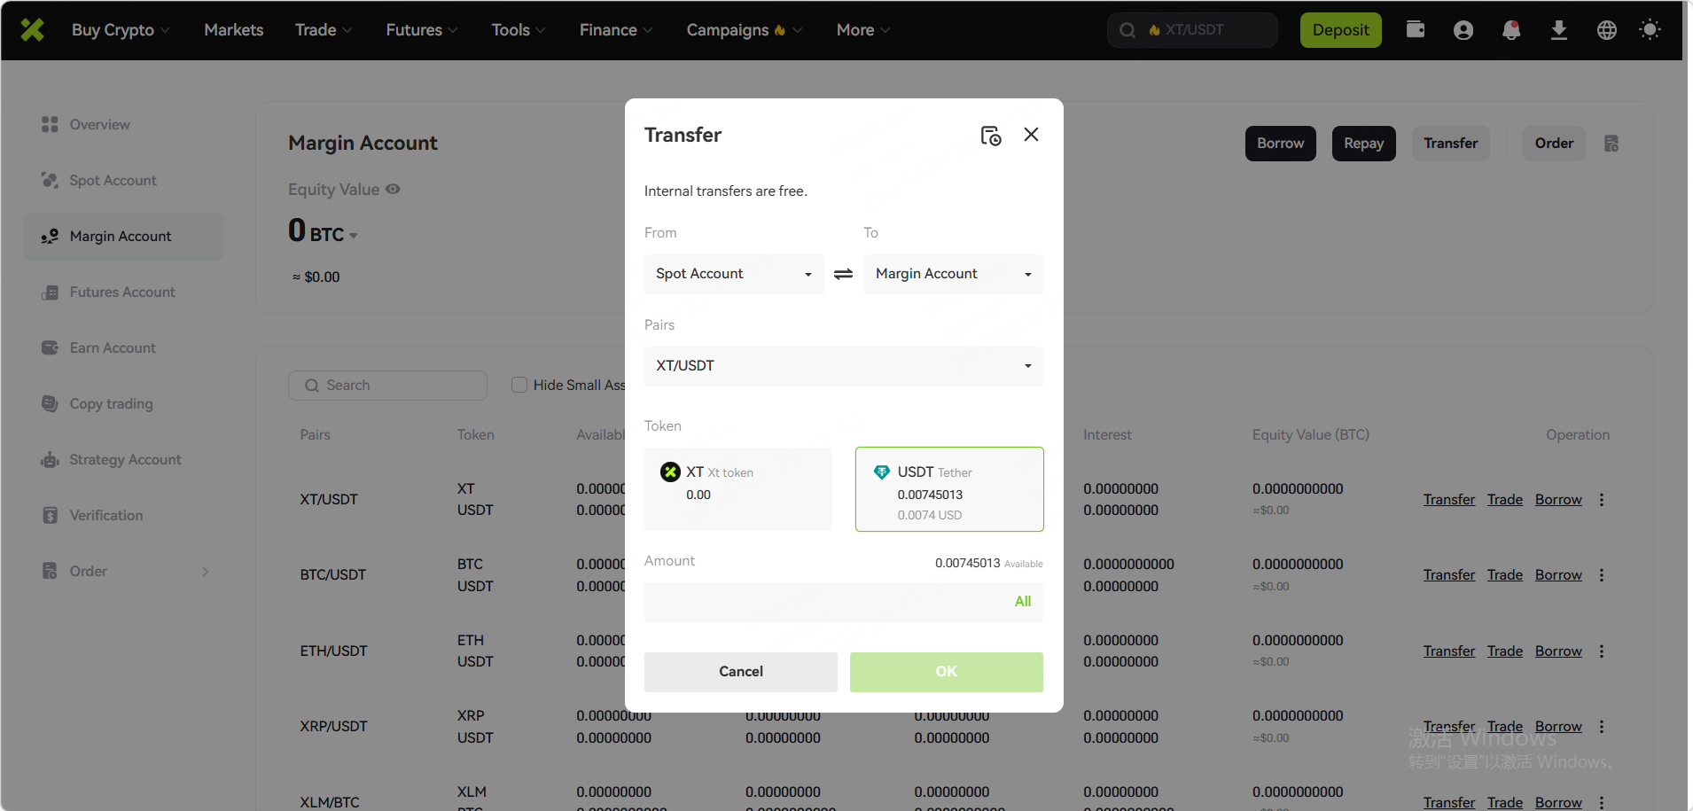Open language globe icon

(x=1607, y=30)
